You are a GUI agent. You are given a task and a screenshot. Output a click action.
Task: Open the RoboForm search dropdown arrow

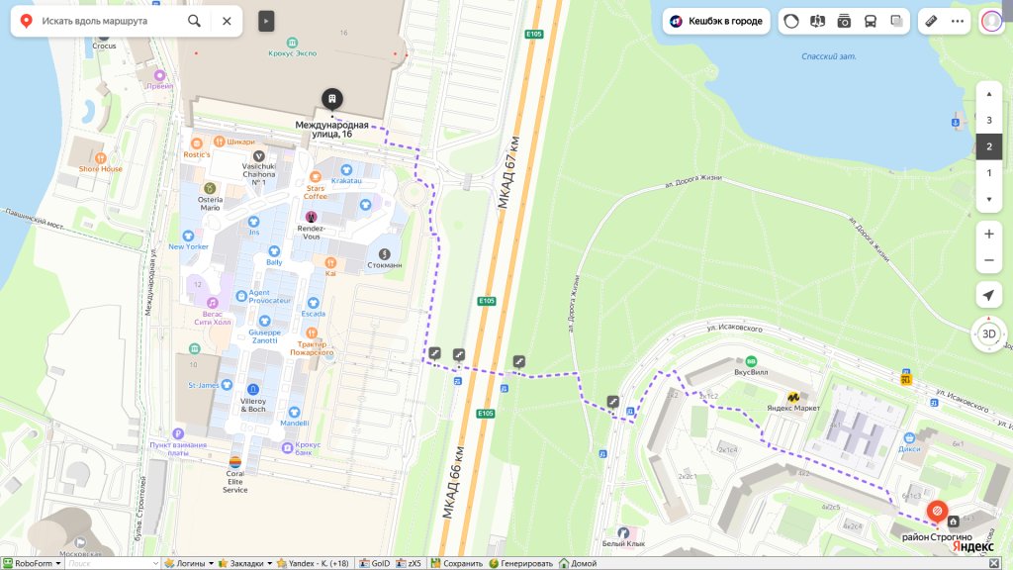pyautogui.click(x=155, y=563)
